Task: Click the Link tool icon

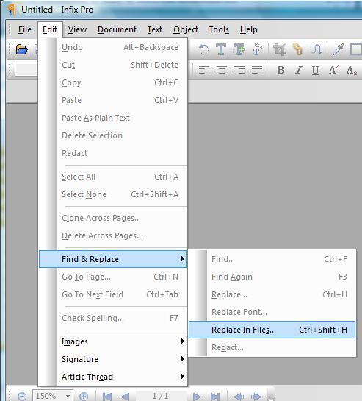Action: pyautogui.click(x=297, y=49)
